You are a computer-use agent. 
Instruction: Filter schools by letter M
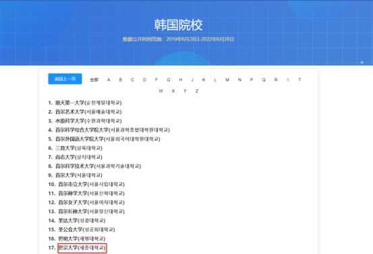pyautogui.click(x=227, y=80)
